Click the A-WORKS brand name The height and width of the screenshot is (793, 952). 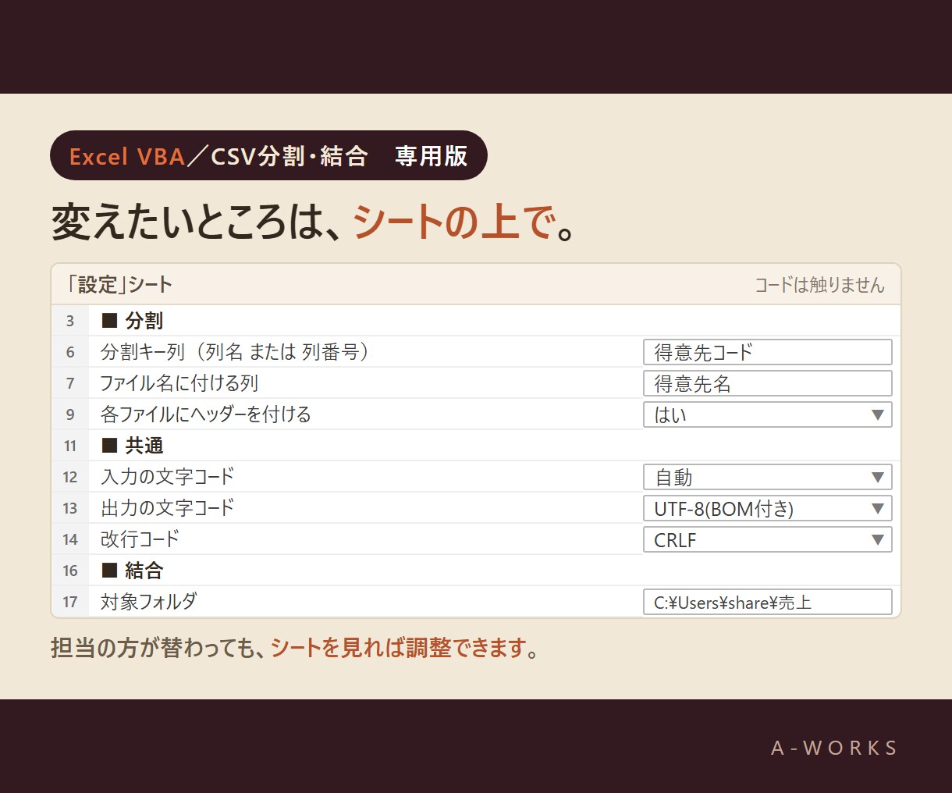click(834, 748)
